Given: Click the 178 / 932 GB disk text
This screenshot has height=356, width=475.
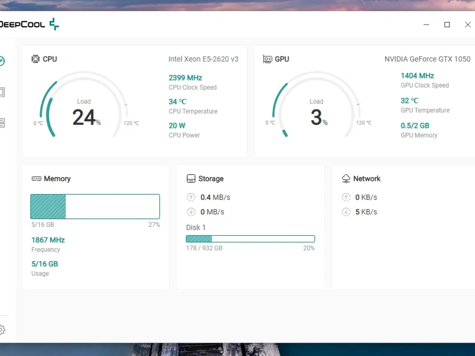Looking at the screenshot, I should point(204,248).
